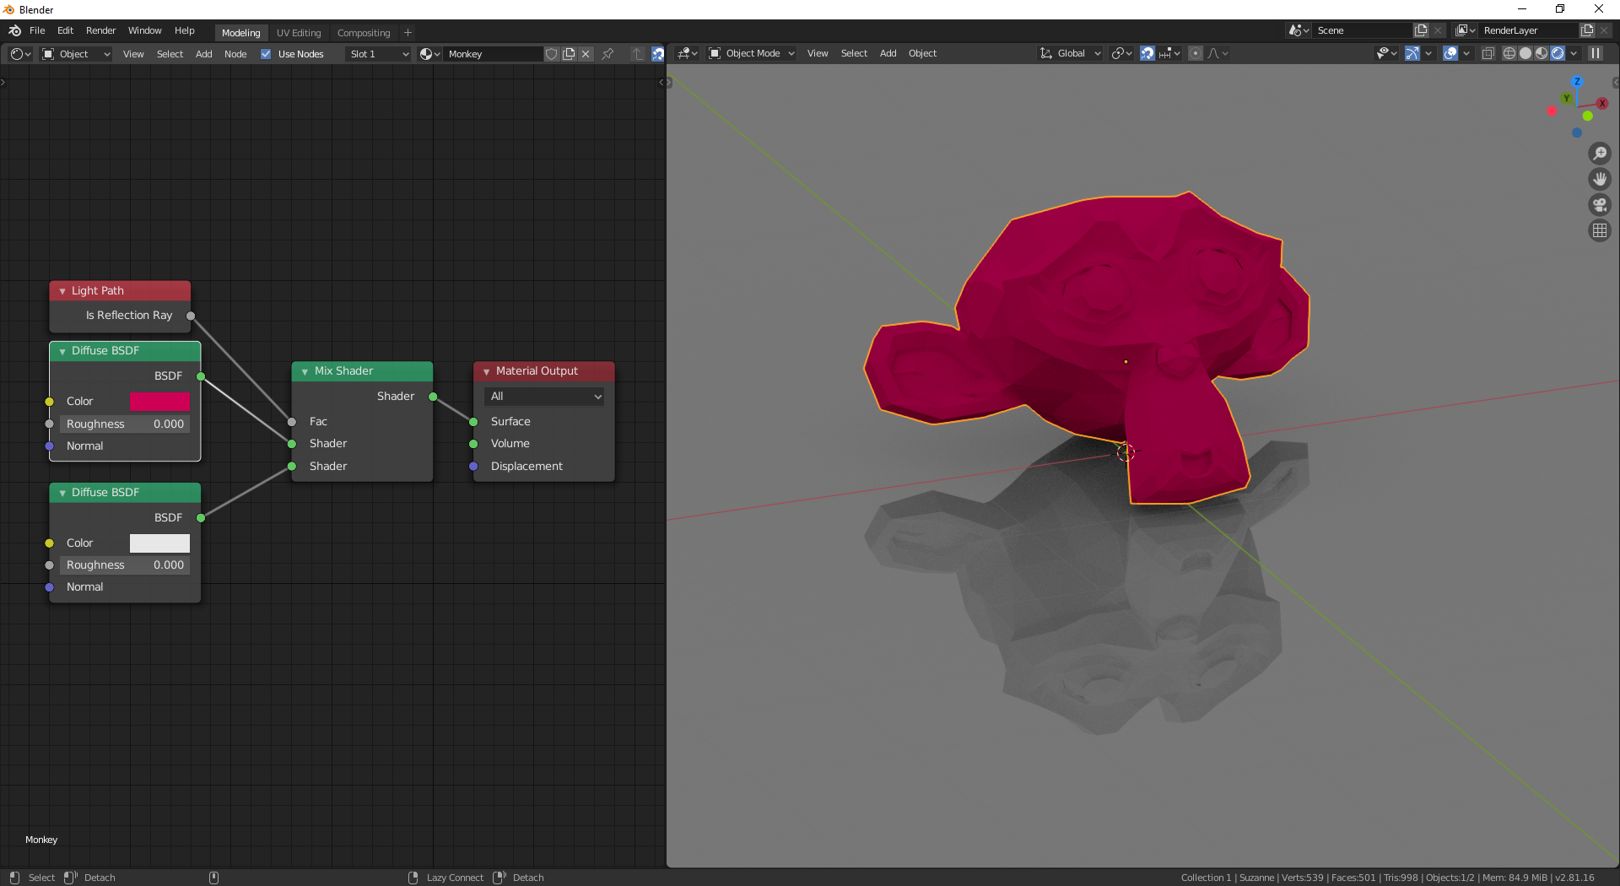Open the node editor Object shader type dropdown
Viewport: 1620px width, 886px height.
point(76,54)
